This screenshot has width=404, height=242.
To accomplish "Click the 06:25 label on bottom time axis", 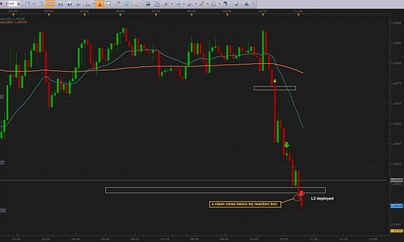I will point(134,239).
